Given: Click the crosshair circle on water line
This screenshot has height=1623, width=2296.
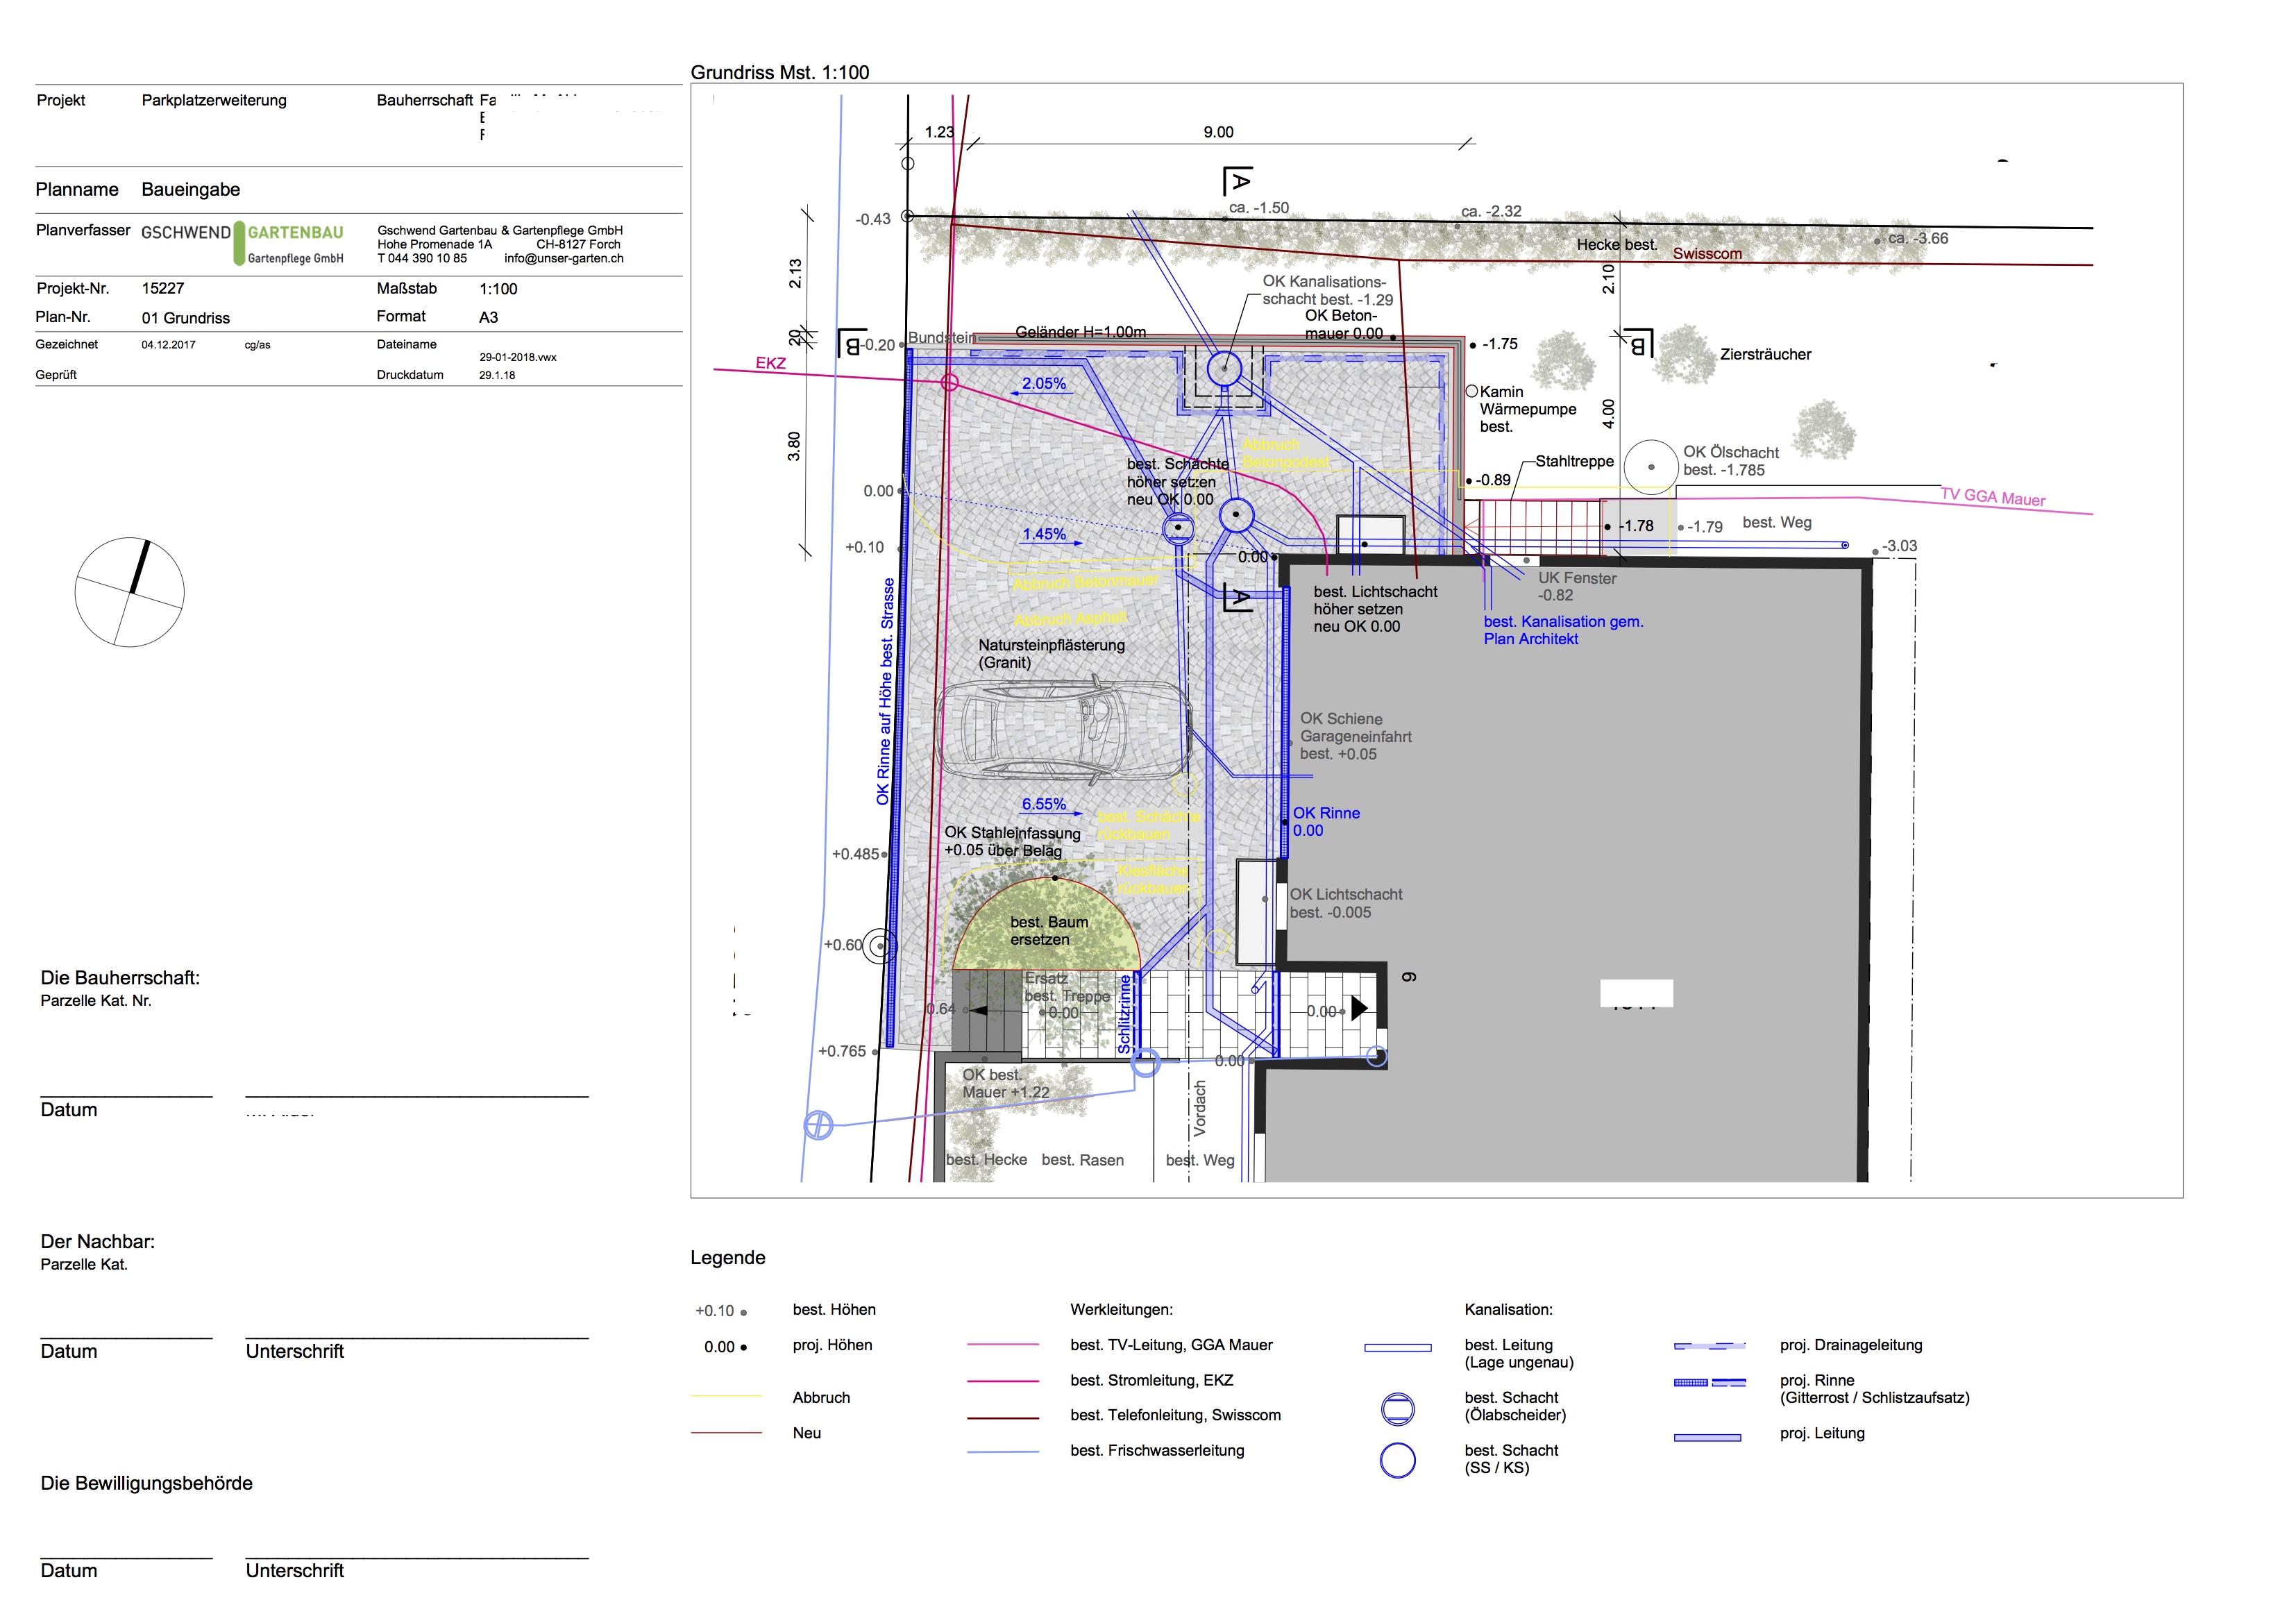Looking at the screenshot, I should (x=818, y=1126).
